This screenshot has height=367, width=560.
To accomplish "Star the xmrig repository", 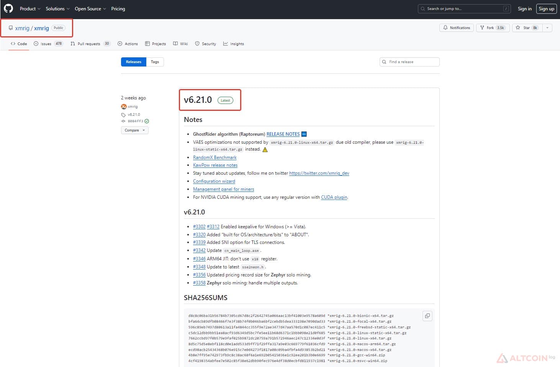I will pyautogui.click(x=527, y=28).
